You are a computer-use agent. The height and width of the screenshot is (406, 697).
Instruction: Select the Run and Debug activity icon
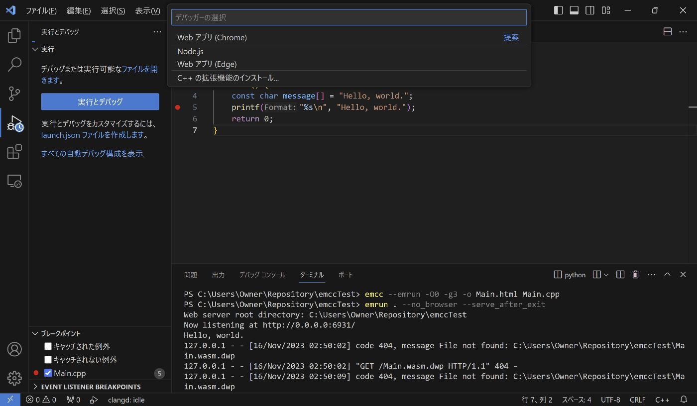click(x=14, y=123)
